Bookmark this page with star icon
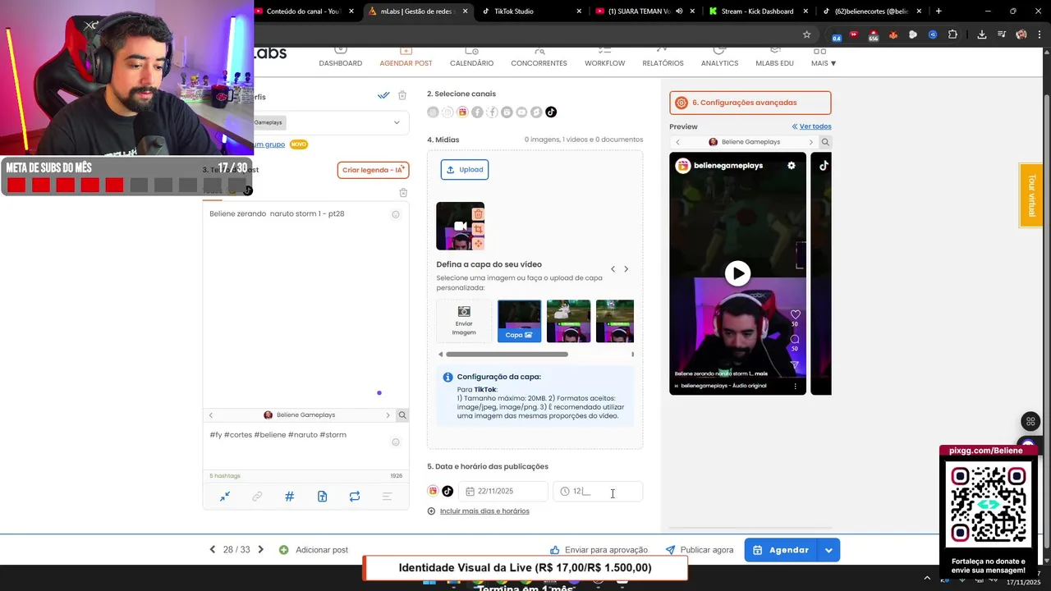Image resolution: width=1051 pixels, height=591 pixels. [807, 34]
